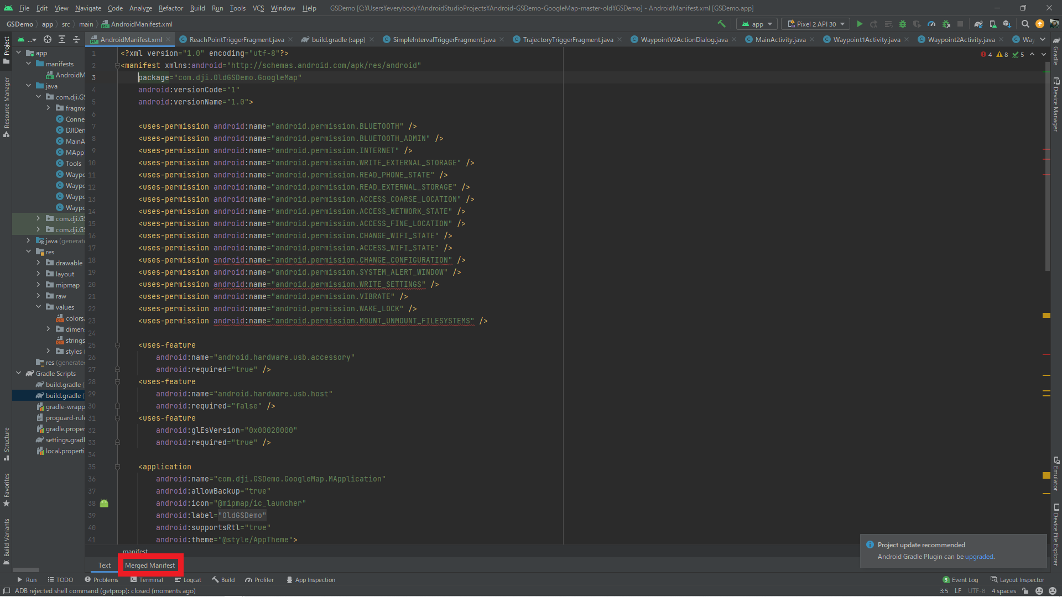Click the uses-feature fold marker at line 25
This screenshot has height=597, width=1062.
117,345
